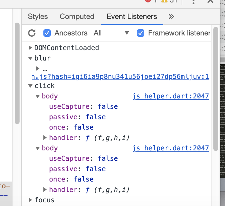
Task: Open first js_helper.dart:2047 source link
Action: point(171,96)
